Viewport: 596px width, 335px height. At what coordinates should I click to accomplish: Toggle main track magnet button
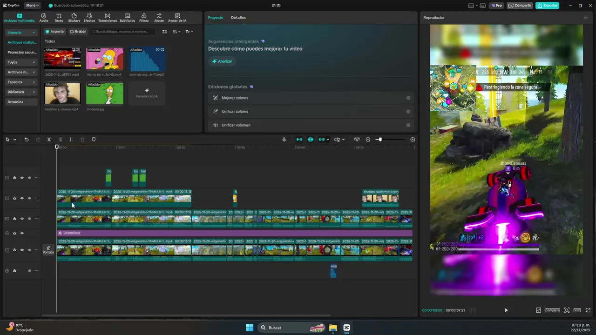[299, 140]
